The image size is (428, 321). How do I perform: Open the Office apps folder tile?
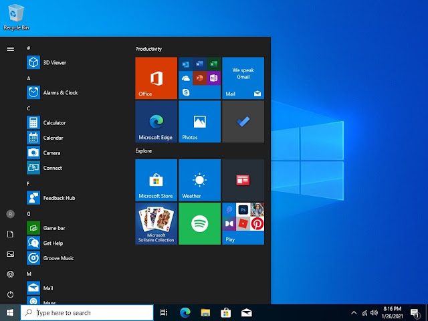(x=199, y=78)
